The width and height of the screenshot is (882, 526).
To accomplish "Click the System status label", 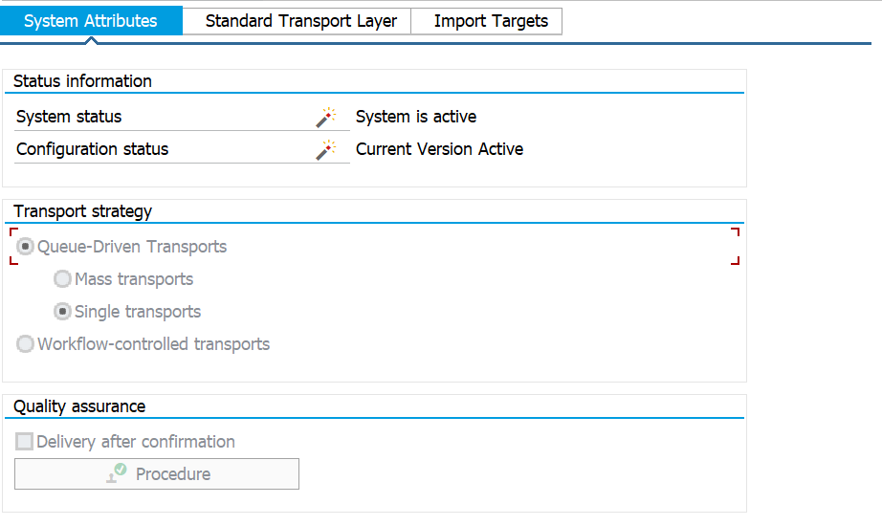I will tap(69, 117).
